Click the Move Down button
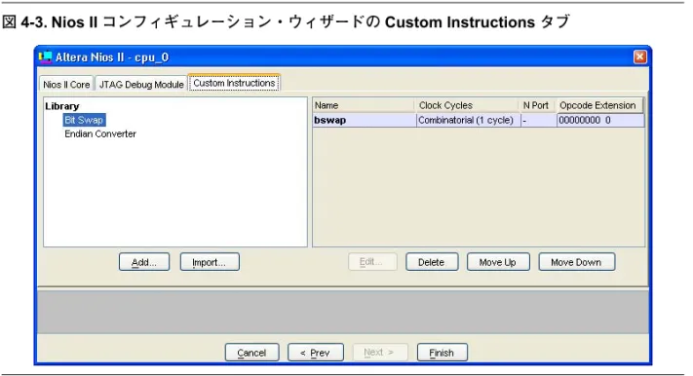 576,262
